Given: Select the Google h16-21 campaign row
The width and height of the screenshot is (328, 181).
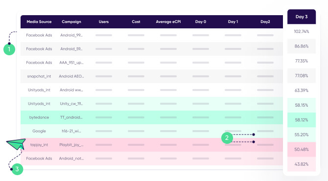Looking at the screenshot, I should (x=152, y=131).
